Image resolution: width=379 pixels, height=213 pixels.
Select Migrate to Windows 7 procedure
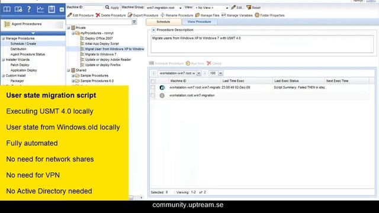(x=101, y=54)
